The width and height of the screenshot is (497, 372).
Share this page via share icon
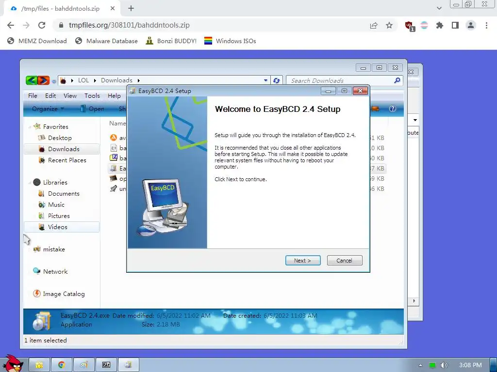click(x=374, y=25)
